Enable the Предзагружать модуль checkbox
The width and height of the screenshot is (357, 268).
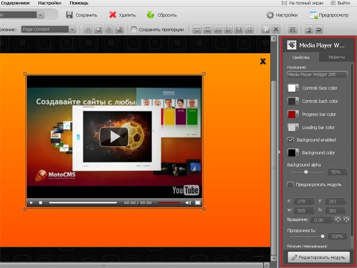pos(292,184)
